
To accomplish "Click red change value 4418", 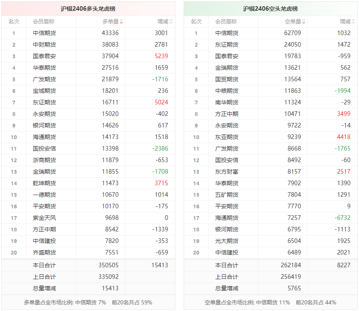I will (x=344, y=137).
